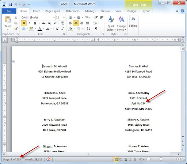Image resolution: width=187 pixels, height=164 pixels.
Task: Switch to the Mailings tab
Action: click(90, 11)
